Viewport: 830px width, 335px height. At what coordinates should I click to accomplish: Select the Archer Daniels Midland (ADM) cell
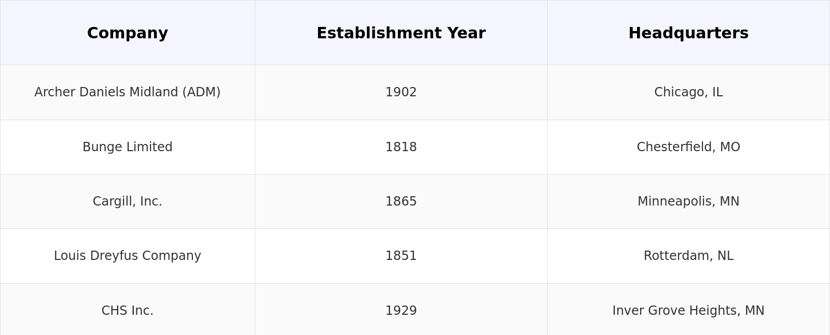[127, 92]
